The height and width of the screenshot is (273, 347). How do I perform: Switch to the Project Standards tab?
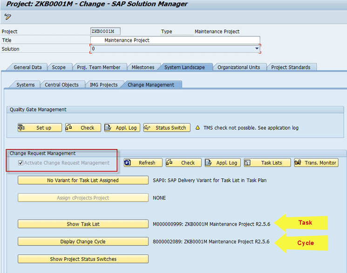(291, 67)
